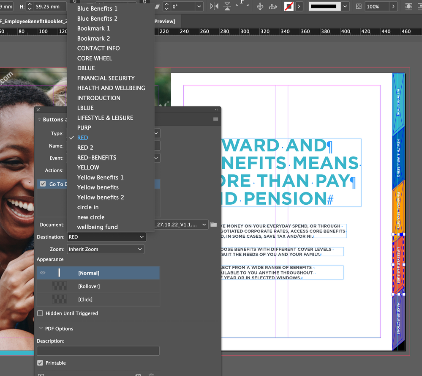422x376 pixels.
Task: Toggle visibility eye of Normal state
Action: 43,273
